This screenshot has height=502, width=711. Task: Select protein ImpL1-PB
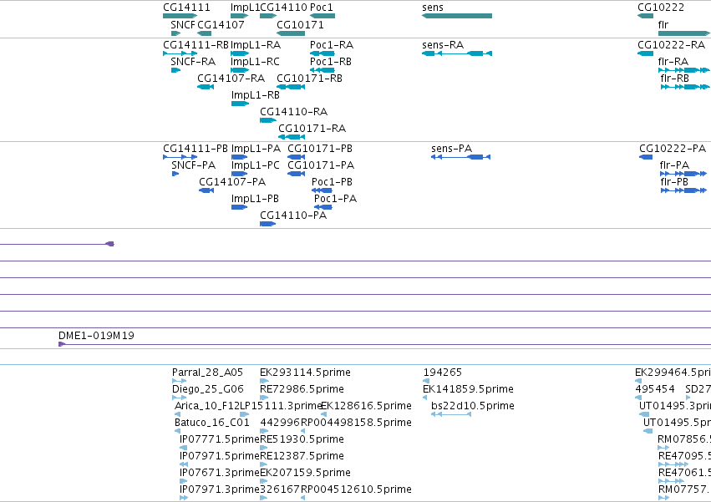pos(240,208)
